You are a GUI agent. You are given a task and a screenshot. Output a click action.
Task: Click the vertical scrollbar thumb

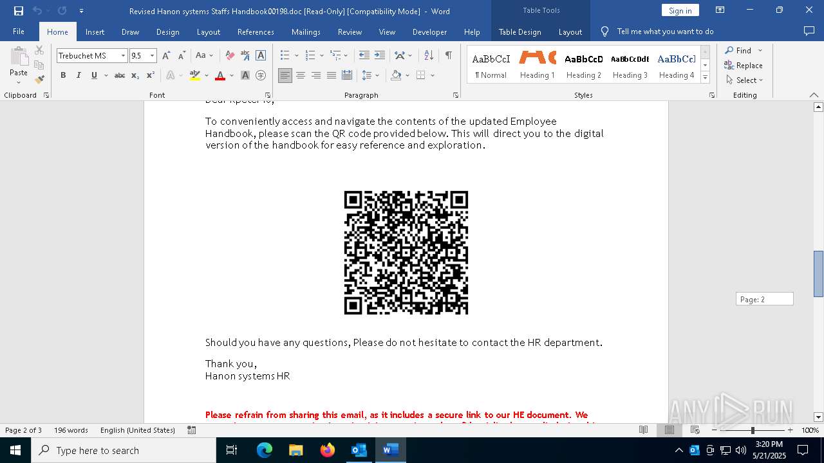click(819, 273)
